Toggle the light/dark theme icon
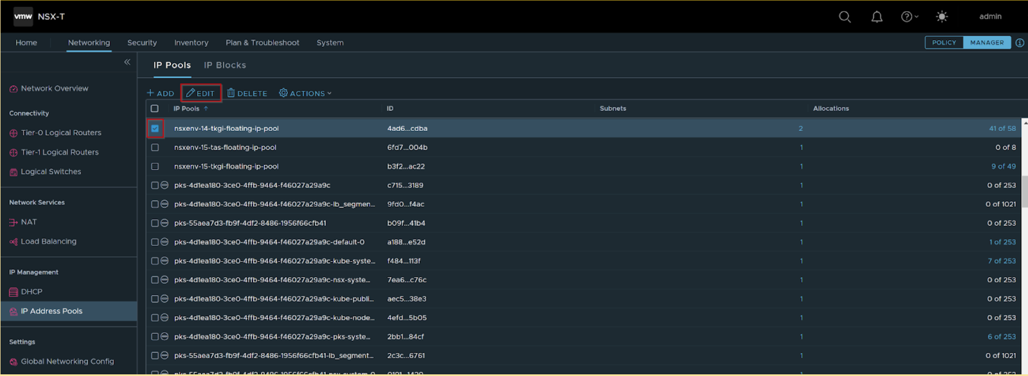 coord(942,17)
